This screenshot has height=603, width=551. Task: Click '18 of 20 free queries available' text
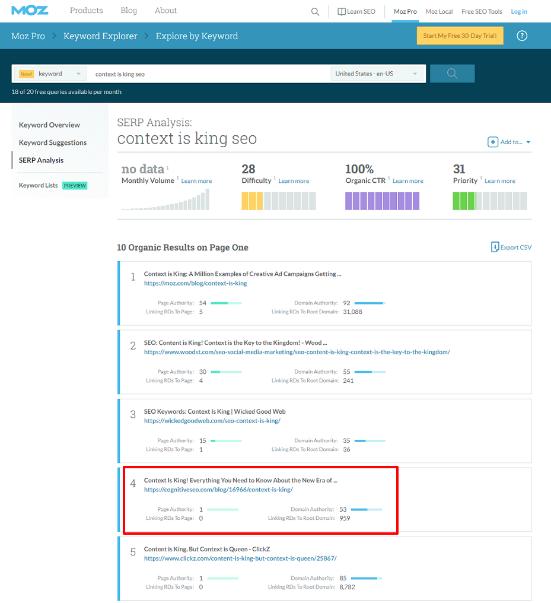[x=66, y=92]
